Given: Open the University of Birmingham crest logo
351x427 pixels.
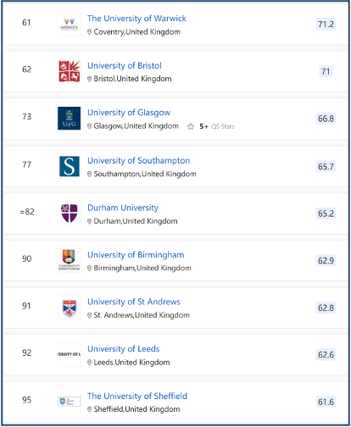Looking at the screenshot, I should [69, 260].
